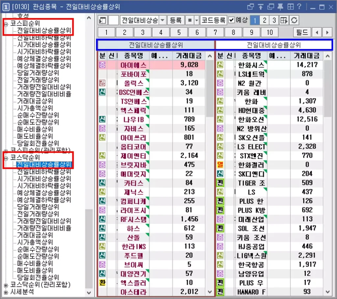Click scrollbar thumb of the 한화시스 table
337x299 pixels.
click(x=327, y=89)
